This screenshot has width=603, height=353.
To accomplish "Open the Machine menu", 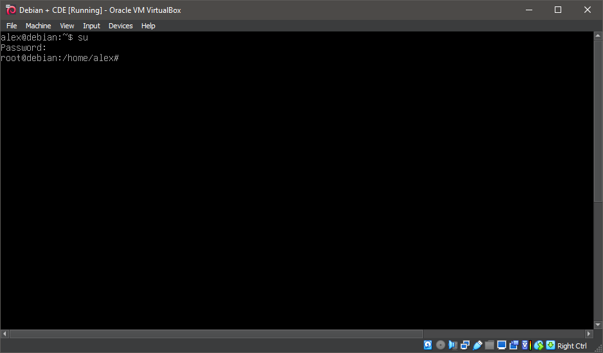I will 38,26.
